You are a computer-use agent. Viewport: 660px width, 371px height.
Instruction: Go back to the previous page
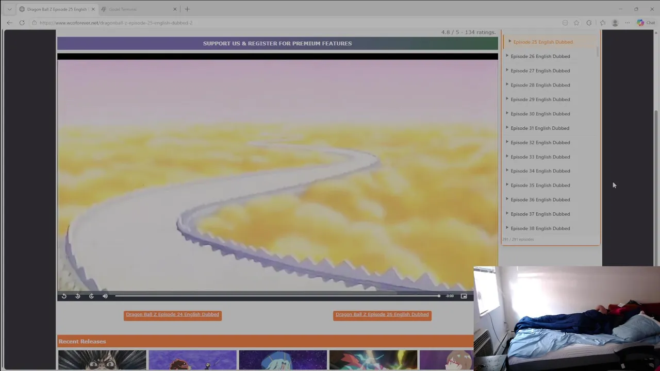pos(9,23)
